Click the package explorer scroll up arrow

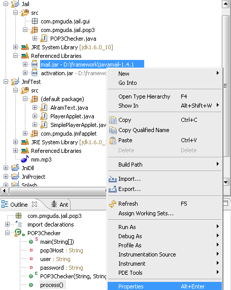click(225, 4)
